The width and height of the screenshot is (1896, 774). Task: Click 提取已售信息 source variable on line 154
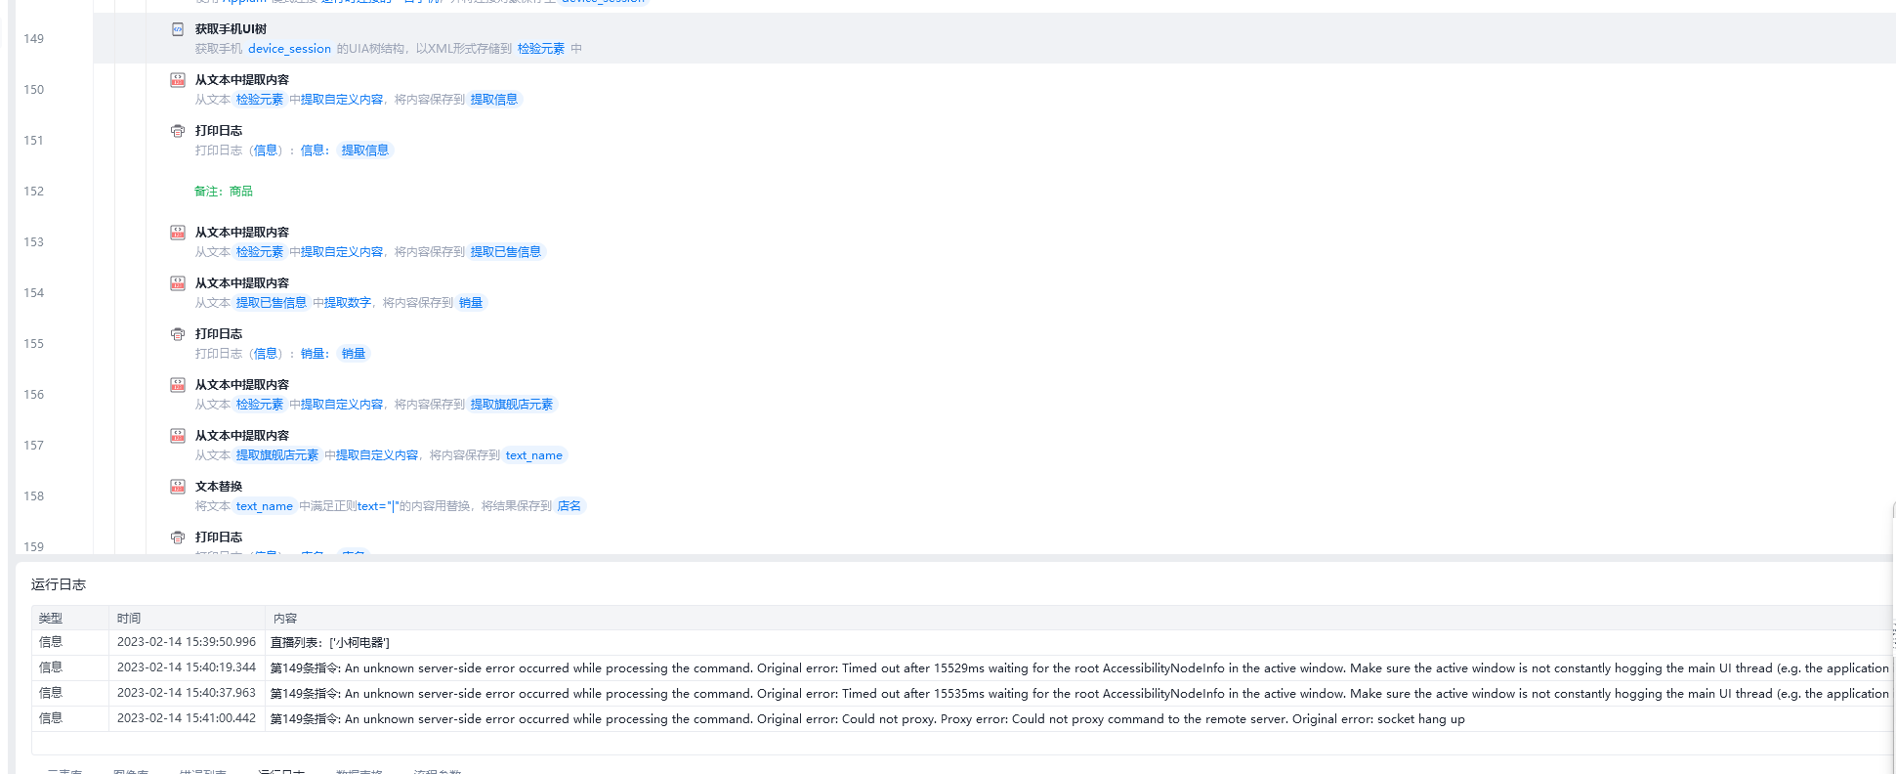pyautogui.click(x=272, y=303)
